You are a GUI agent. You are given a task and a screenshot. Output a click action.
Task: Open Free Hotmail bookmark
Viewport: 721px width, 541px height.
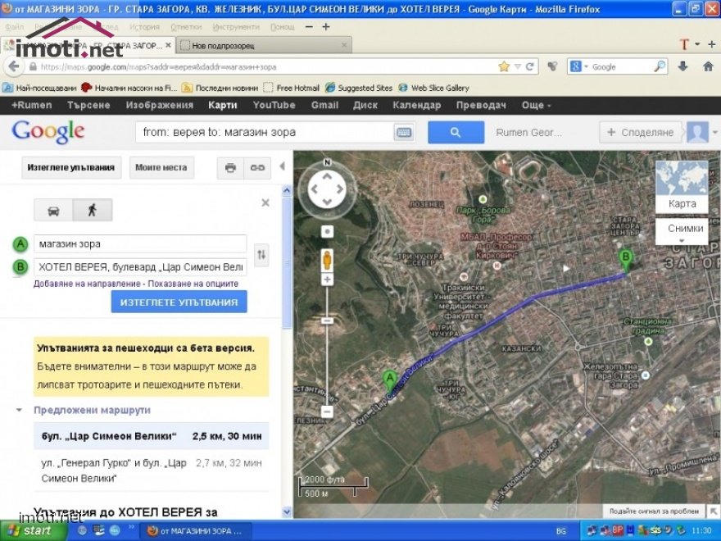click(x=292, y=88)
